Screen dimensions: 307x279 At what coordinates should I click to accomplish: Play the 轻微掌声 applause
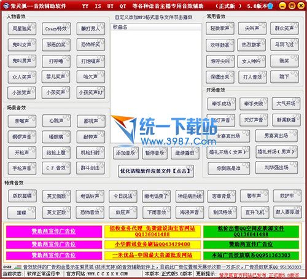[220, 28]
